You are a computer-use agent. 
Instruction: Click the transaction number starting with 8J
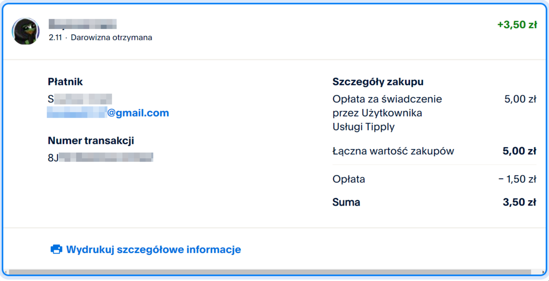(100, 157)
